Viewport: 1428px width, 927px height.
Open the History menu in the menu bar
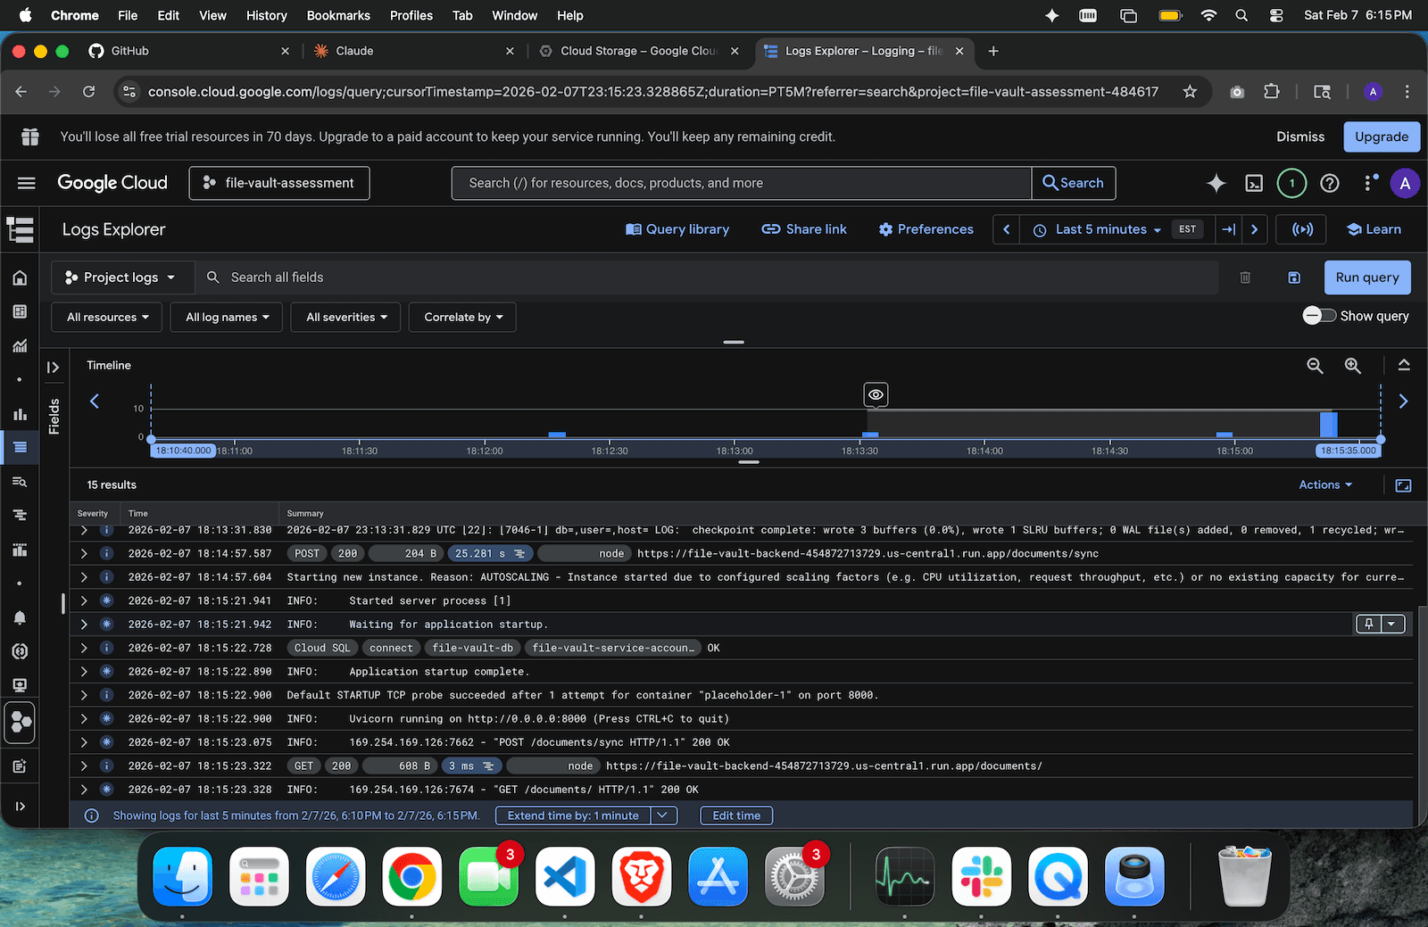pyautogui.click(x=266, y=15)
